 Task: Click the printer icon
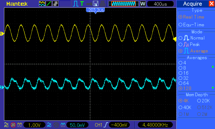pyautogui.click(x=102, y=4)
